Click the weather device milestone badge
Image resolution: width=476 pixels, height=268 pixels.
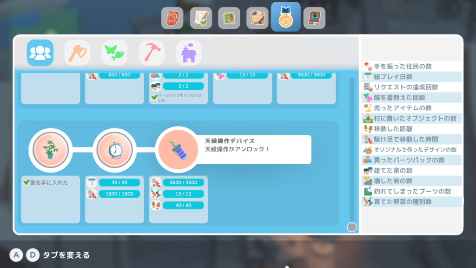point(178,150)
